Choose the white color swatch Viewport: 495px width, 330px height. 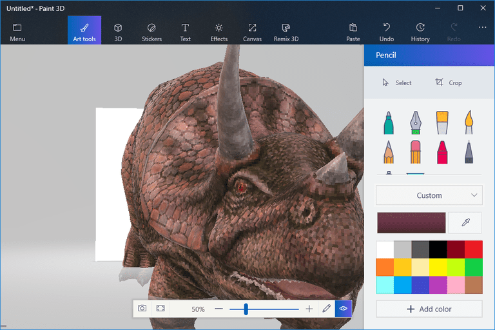pyautogui.click(x=385, y=249)
